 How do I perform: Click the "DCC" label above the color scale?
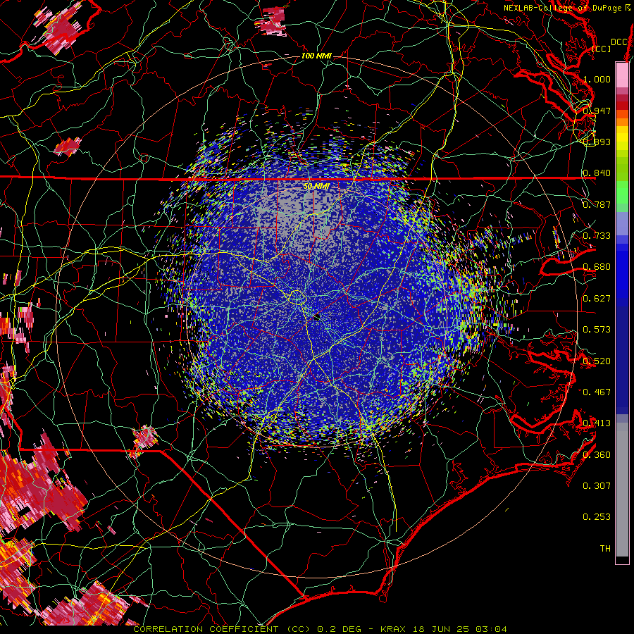(x=619, y=42)
